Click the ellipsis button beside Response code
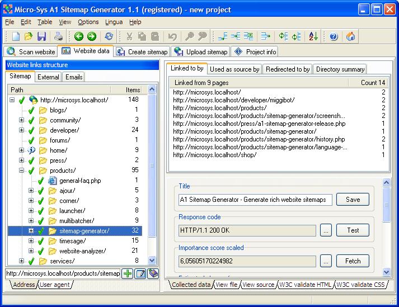This screenshot has height=307, width=399. 326,230
